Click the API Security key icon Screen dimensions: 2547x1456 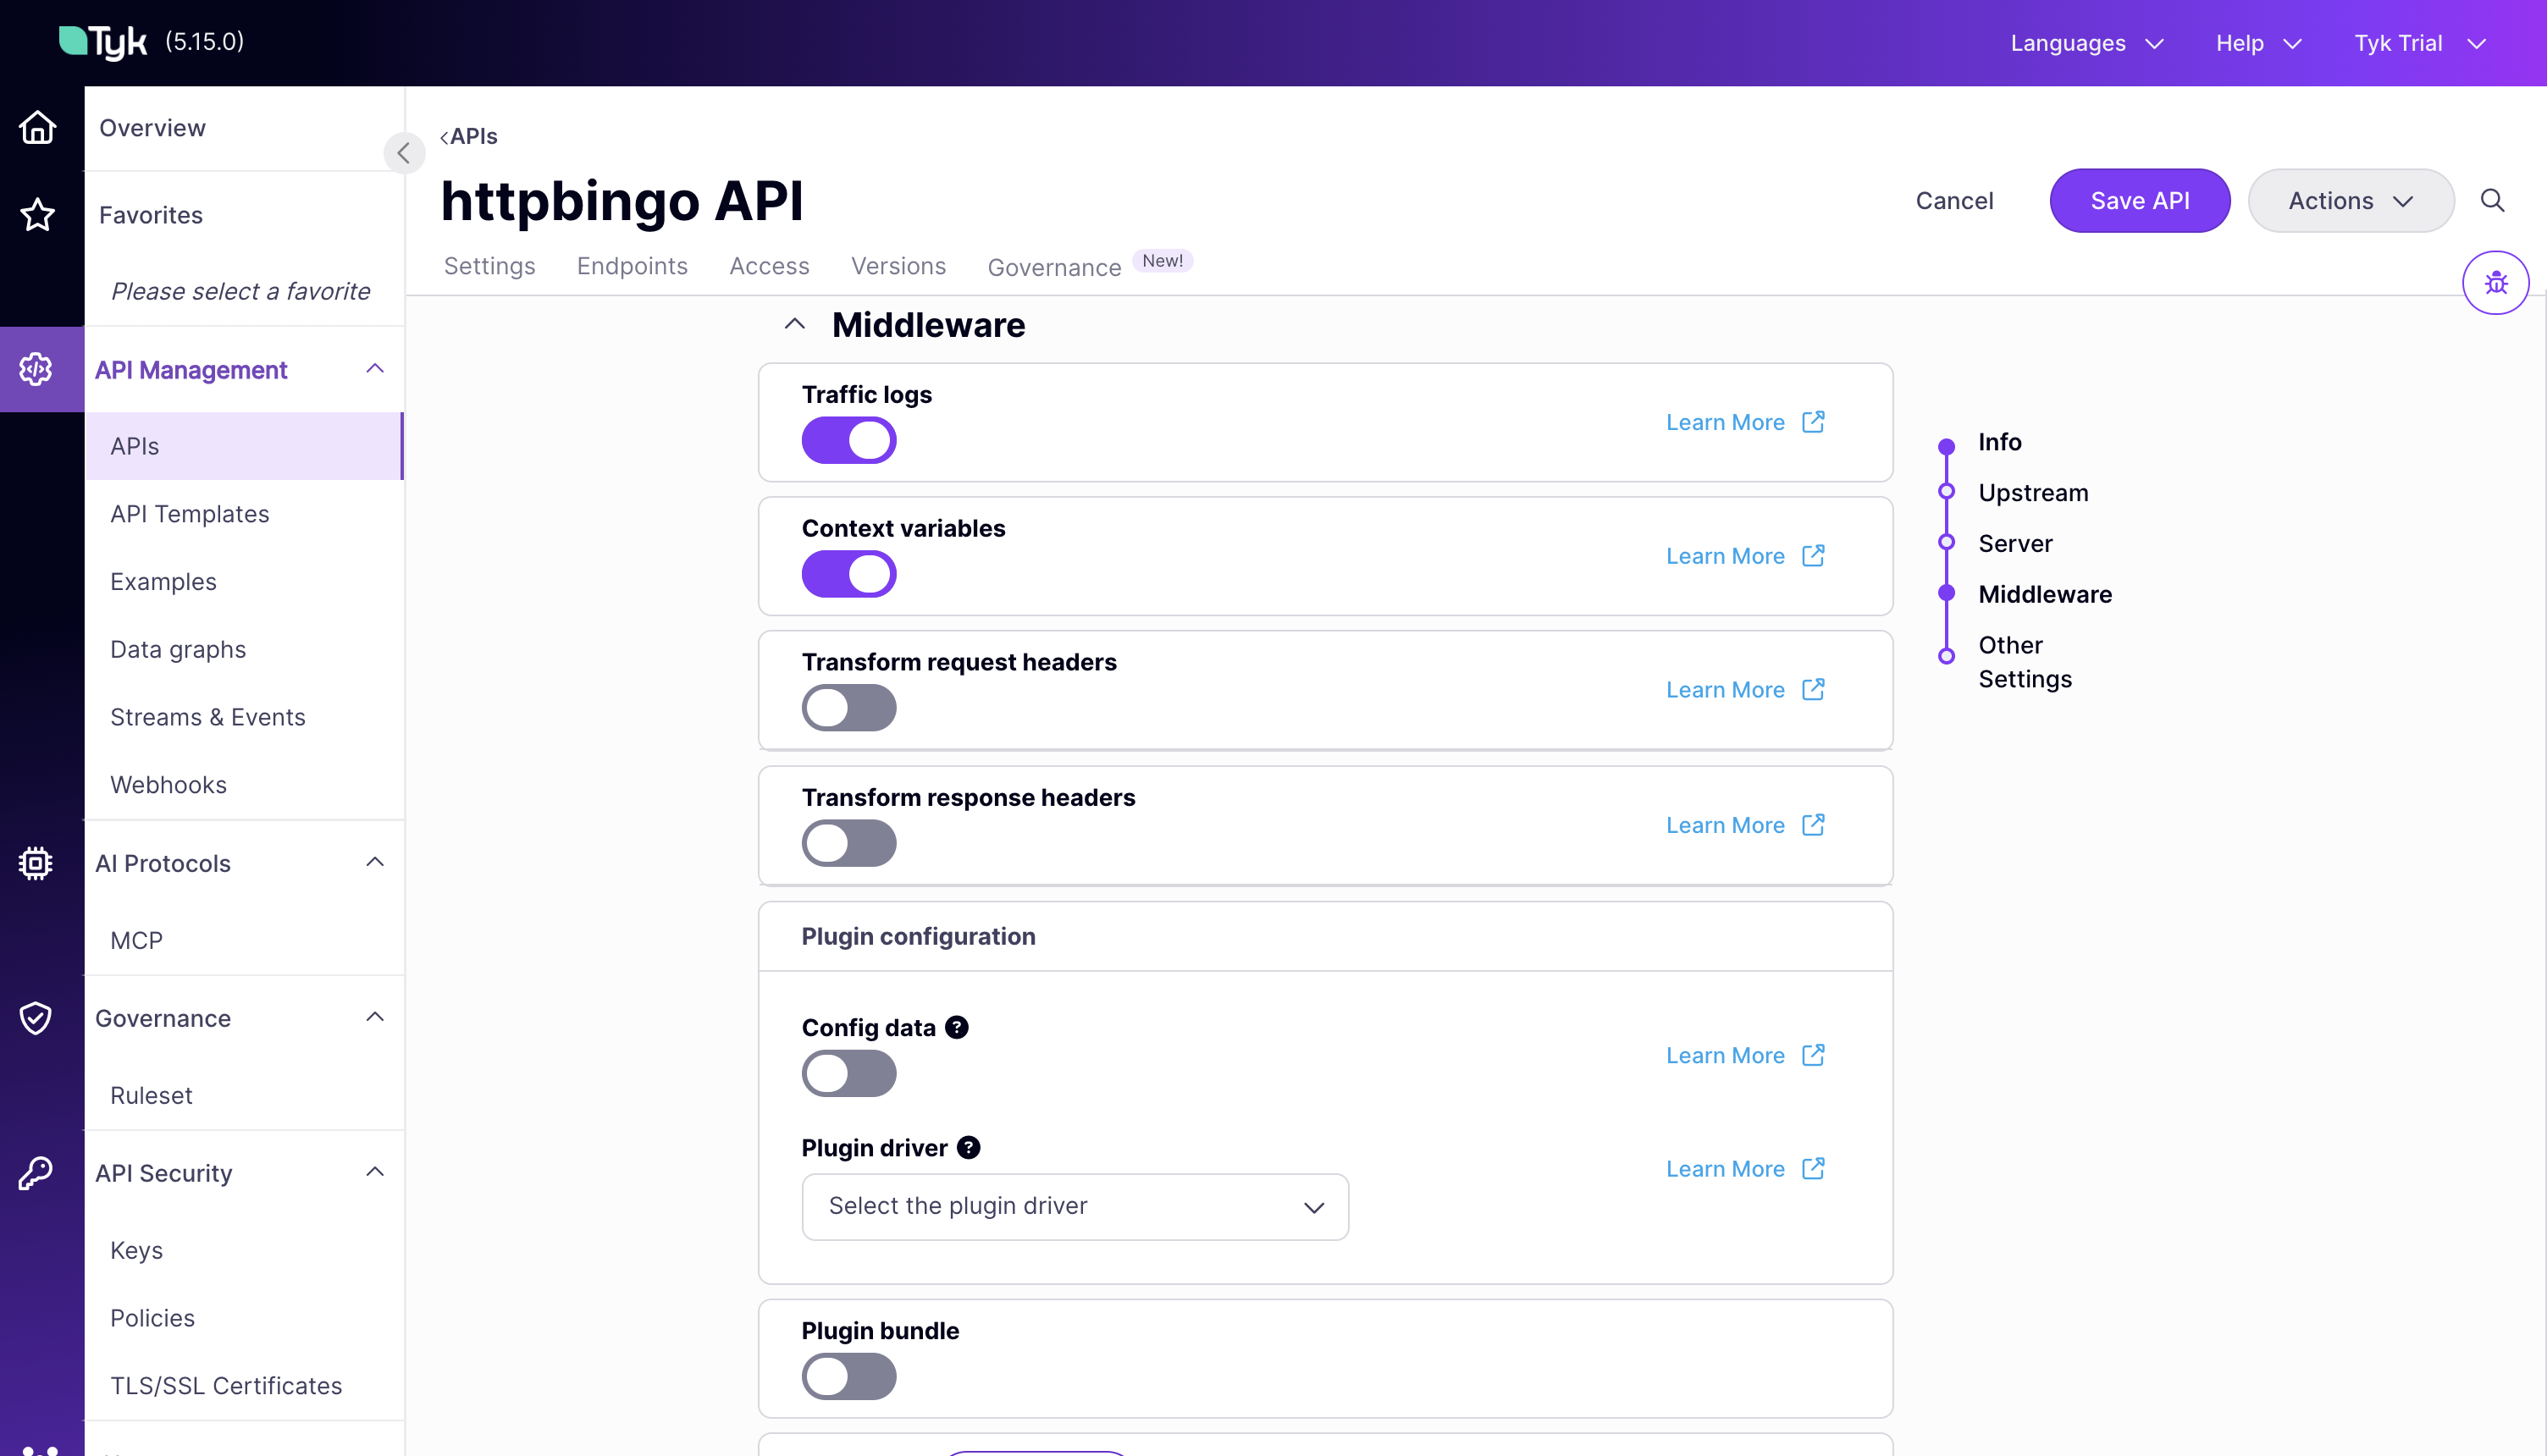[x=36, y=1172]
